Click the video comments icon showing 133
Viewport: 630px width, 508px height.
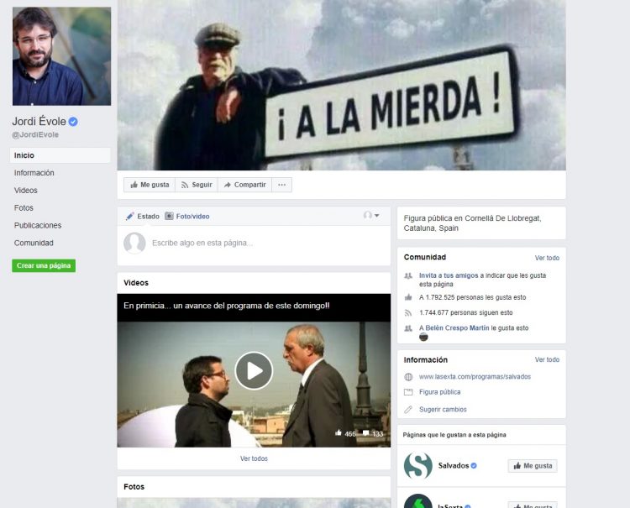click(x=373, y=434)
